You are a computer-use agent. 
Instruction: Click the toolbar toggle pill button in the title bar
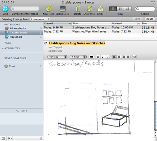pos(153,2)
